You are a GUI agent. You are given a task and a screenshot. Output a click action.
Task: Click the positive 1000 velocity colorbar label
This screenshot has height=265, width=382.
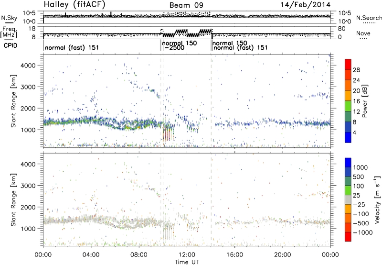point(361,167)
